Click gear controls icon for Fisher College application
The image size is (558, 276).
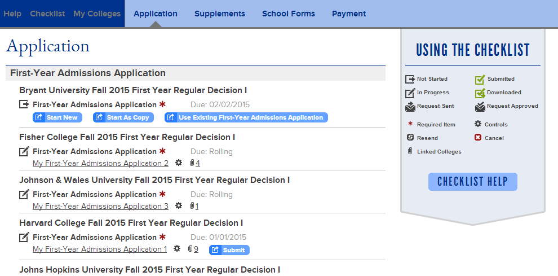[179, 163]
